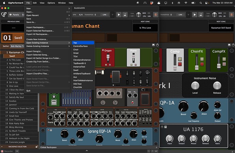
Task: Expand the Delete Existing Instance submenu
Action: (48, 46)
